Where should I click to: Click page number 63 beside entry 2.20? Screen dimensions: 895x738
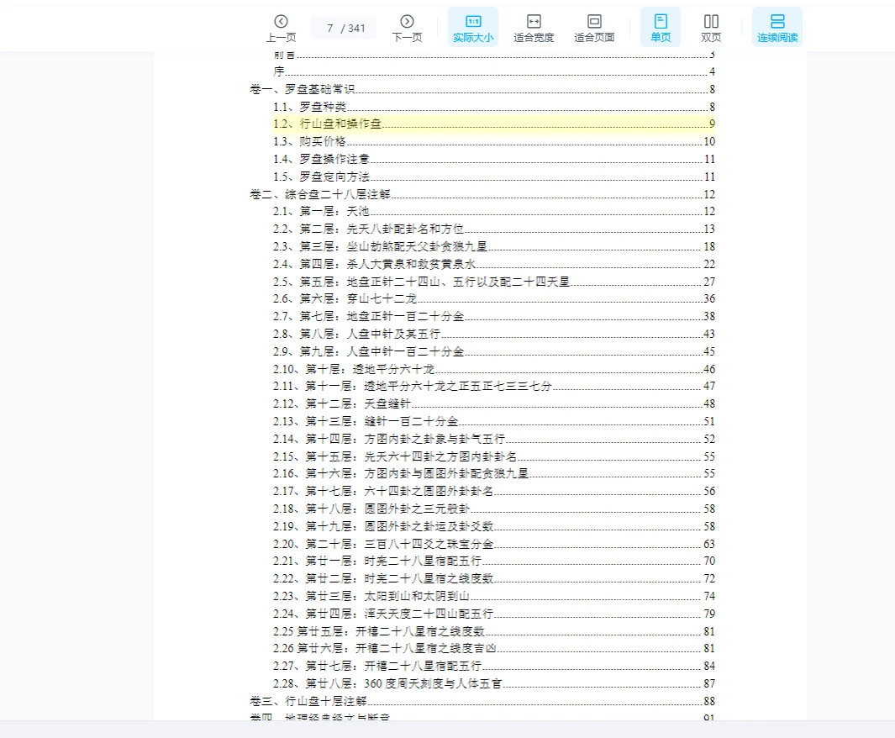[709, 545]
